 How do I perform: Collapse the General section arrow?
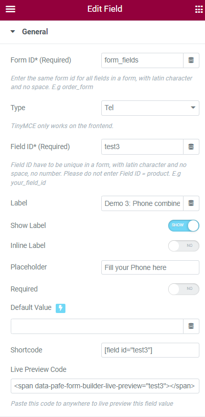(x=13, y=32)
